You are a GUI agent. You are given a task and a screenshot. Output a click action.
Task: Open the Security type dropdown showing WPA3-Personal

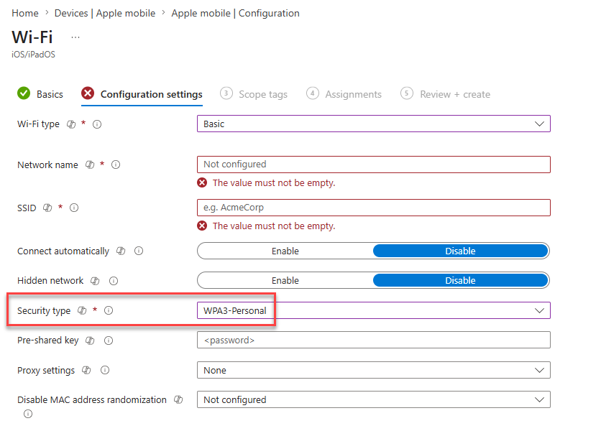pyautogui.click(x=374, y=310)
